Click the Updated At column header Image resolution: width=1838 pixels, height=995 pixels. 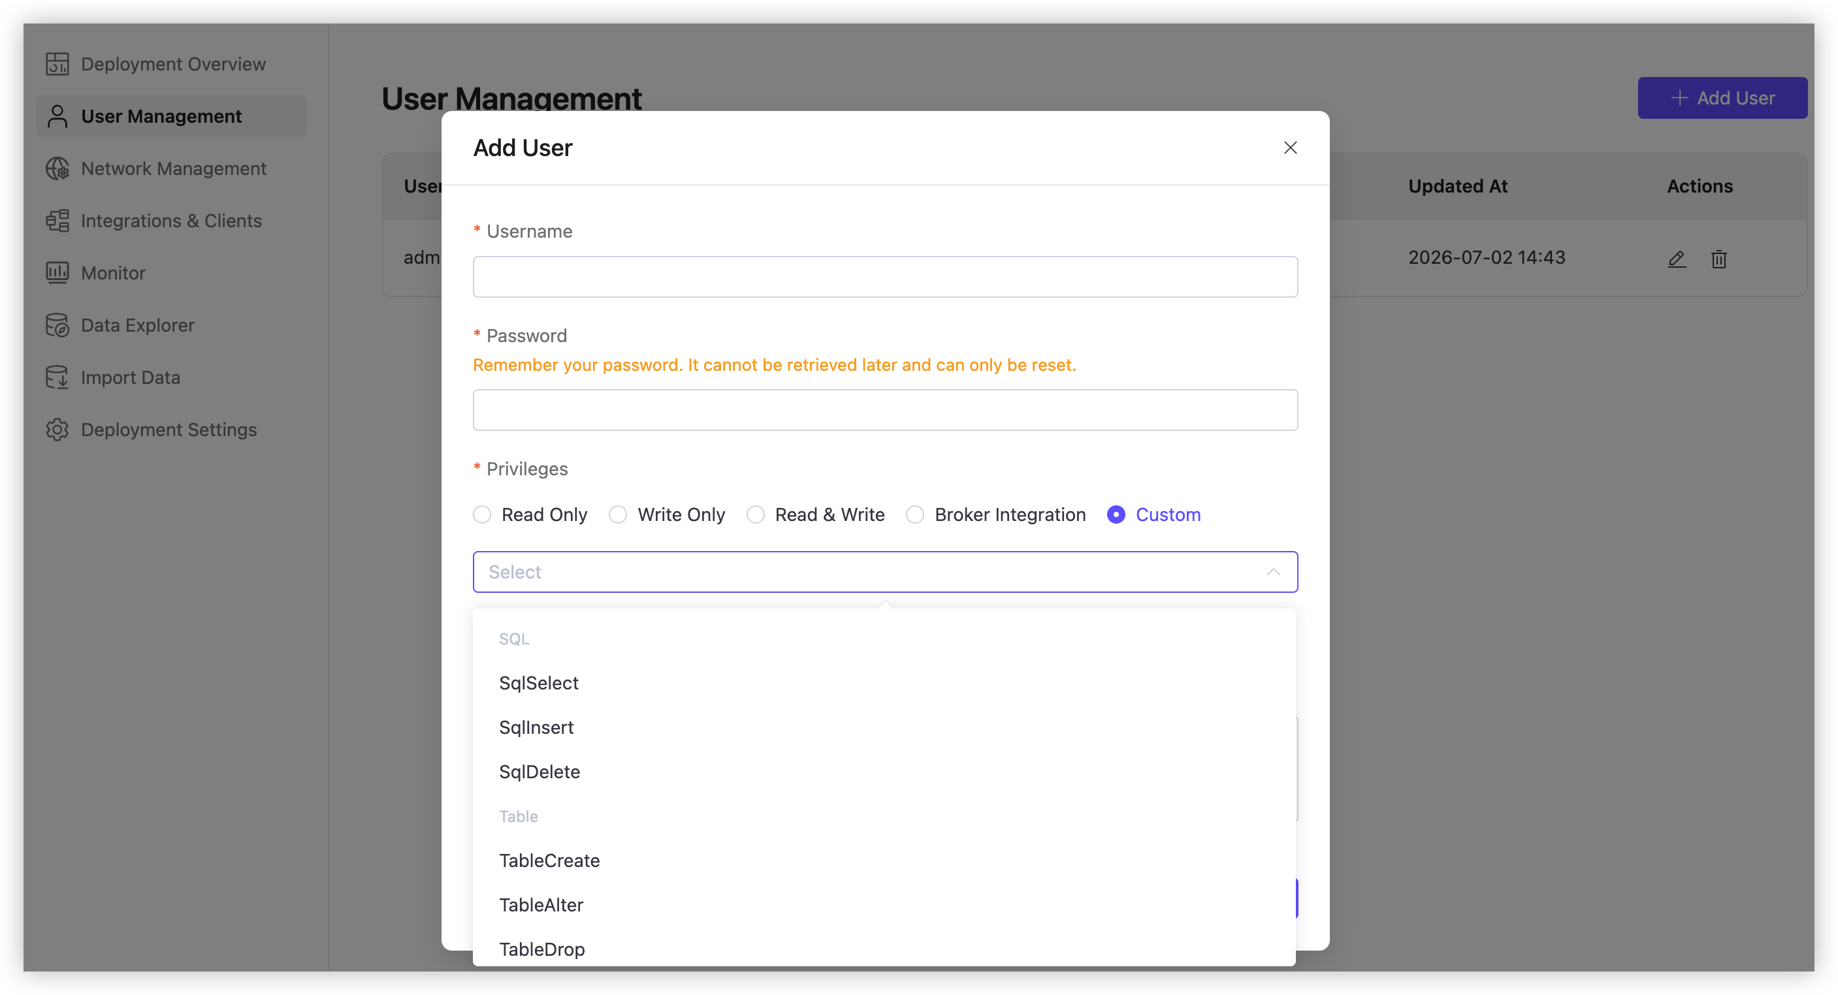[x=1458, y=186]
